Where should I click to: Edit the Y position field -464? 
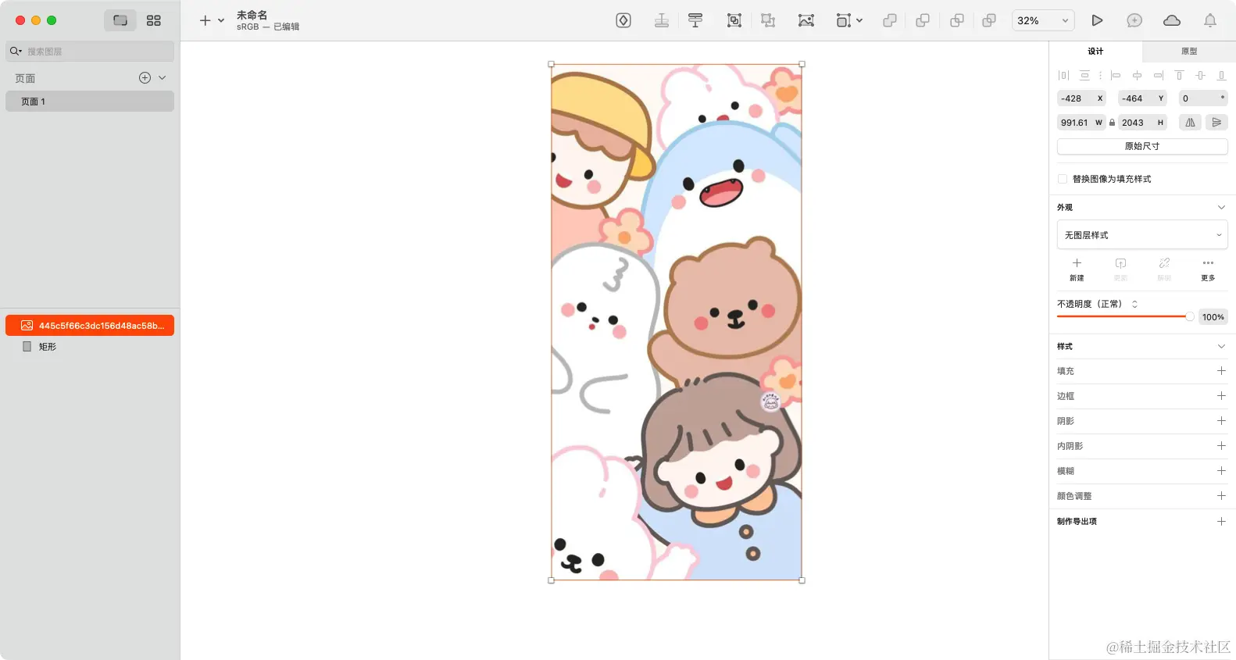click(1142, 98)
